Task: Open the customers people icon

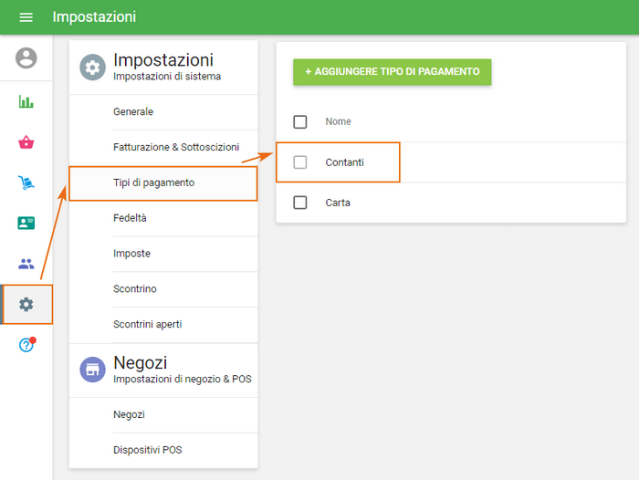Action: coord(26,264)
